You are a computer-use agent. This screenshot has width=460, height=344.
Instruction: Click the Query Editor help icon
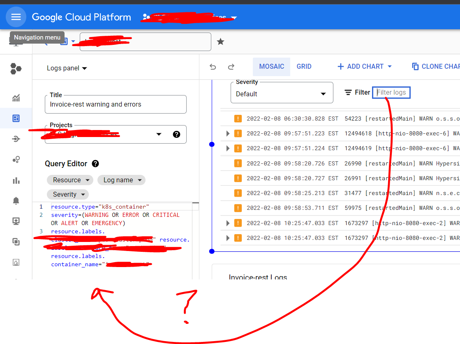[95, 163]
